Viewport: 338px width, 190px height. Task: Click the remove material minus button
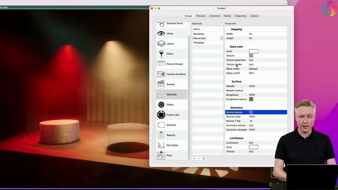pyautogui.click(x=199, y=158)
